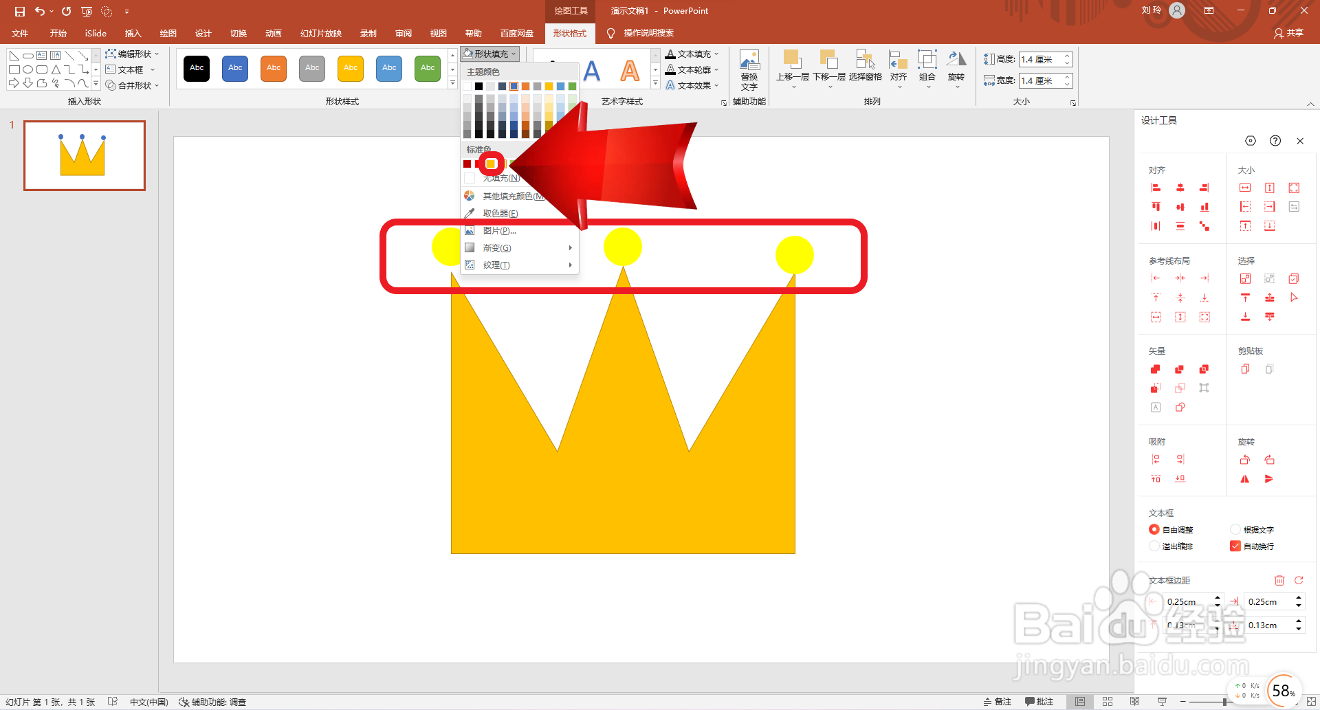Viewport: 1320px width, 710px height.
Task: Switch to the iSlide ribbon tab
Action: (x=96, y=33)
